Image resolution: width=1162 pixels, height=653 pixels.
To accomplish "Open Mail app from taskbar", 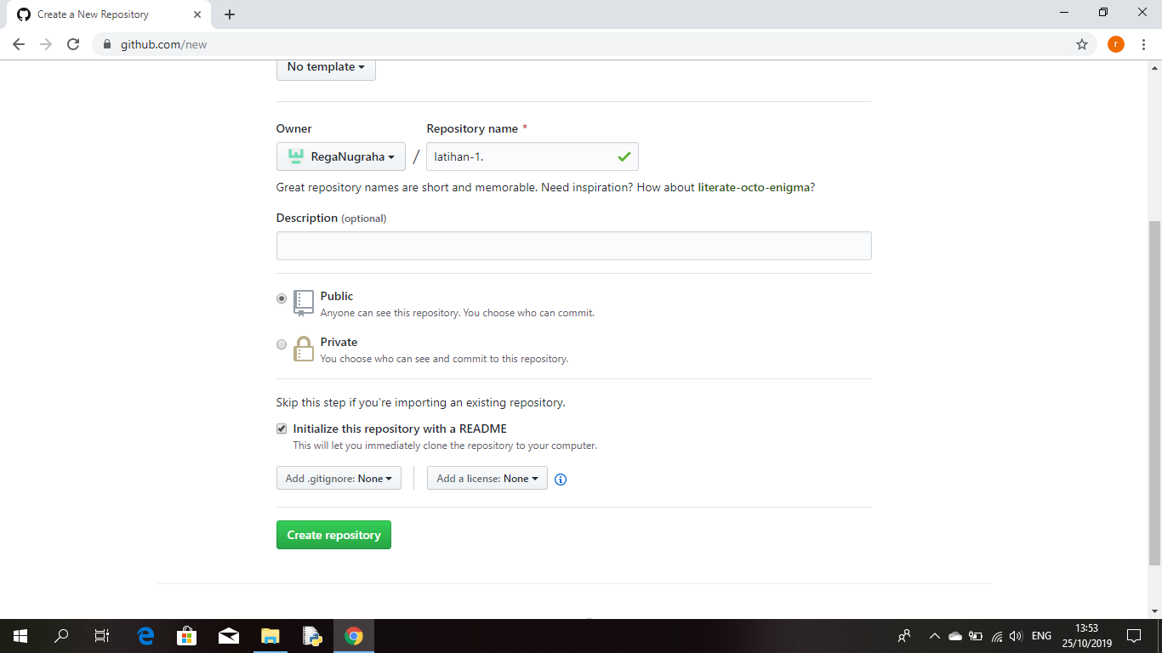I will click(228, 636).
